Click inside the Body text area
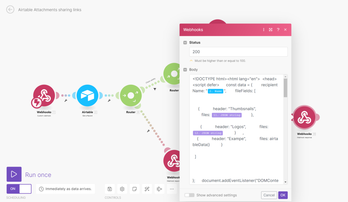This screenshot has width=348, height=202. coord(237,129)
